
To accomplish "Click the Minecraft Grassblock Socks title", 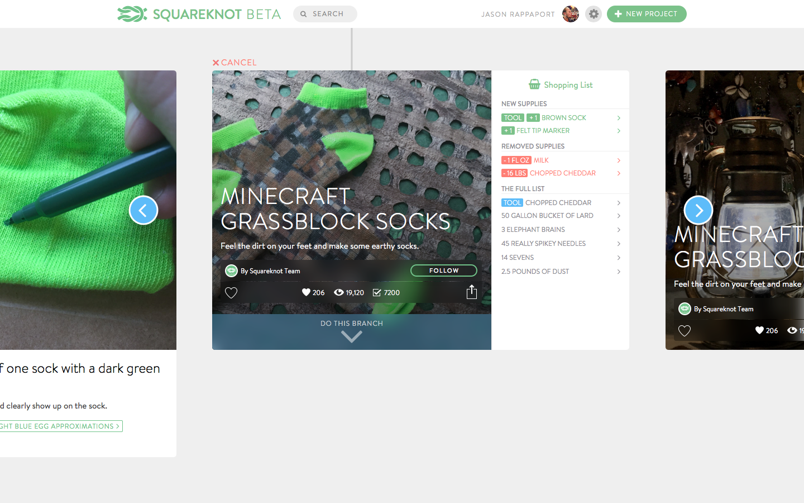I will [x=335, y=209].
